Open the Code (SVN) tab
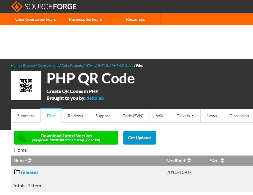 pyautogui.click(x=133, y=116)
